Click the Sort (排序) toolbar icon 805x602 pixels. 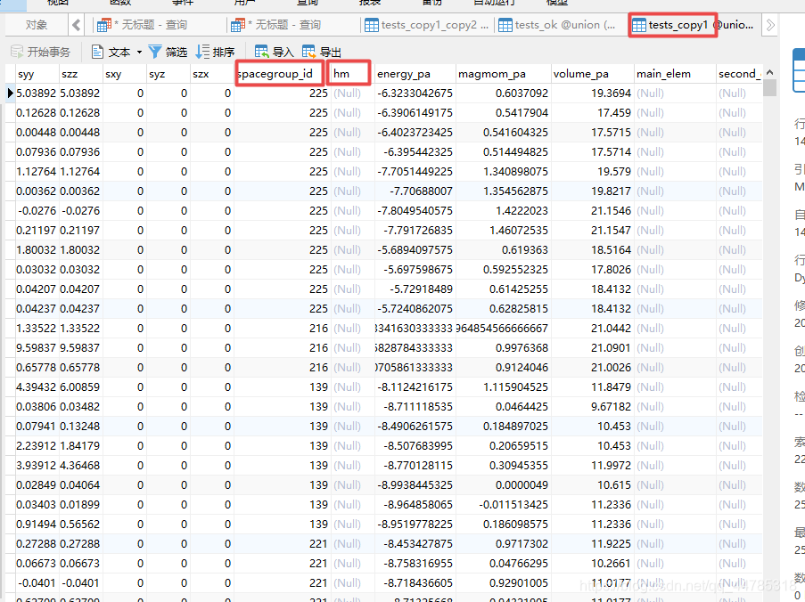[x=215, y=52]
